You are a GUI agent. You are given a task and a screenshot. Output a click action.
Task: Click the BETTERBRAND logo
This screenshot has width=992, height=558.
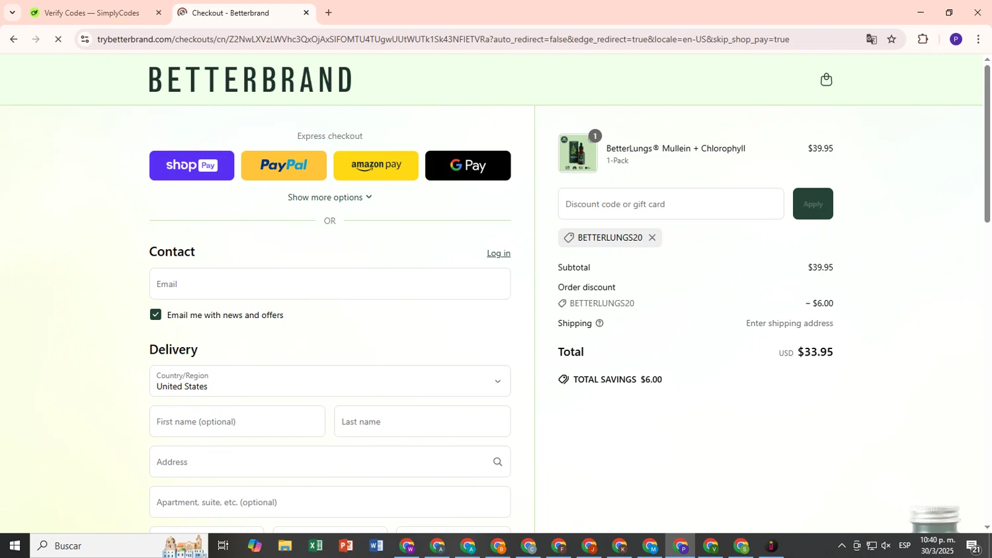[250, 79]
